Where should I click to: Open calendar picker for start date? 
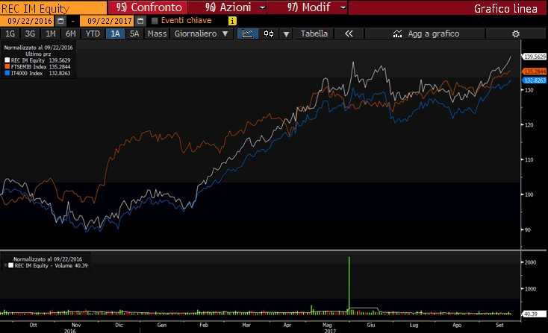[x=60, y=21]
